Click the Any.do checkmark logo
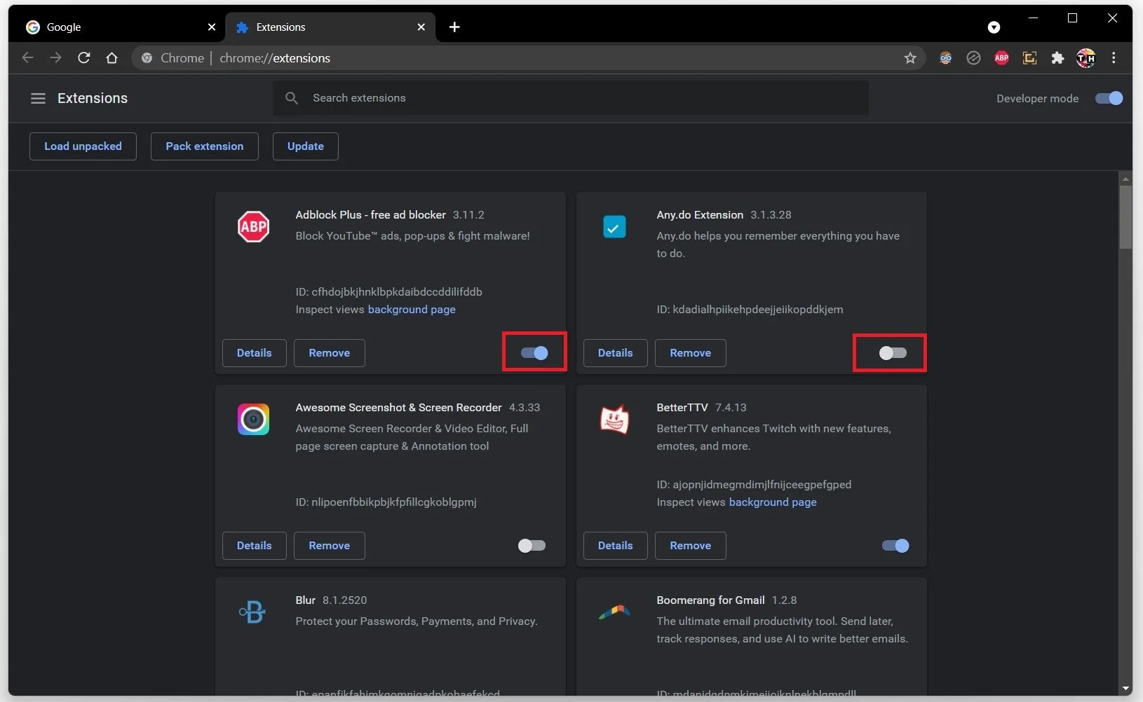 tap(614, 226)
